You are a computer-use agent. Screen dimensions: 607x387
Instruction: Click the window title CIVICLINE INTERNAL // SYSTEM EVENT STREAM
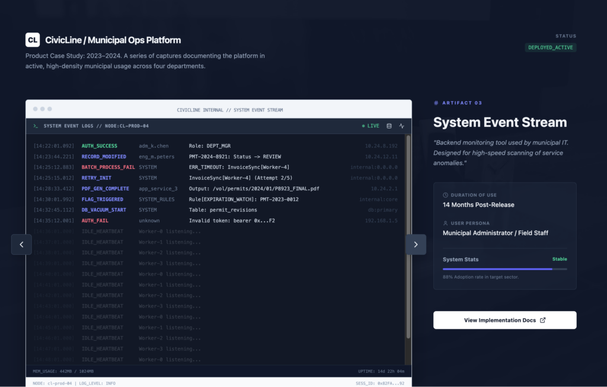click(x=229, y=110)
